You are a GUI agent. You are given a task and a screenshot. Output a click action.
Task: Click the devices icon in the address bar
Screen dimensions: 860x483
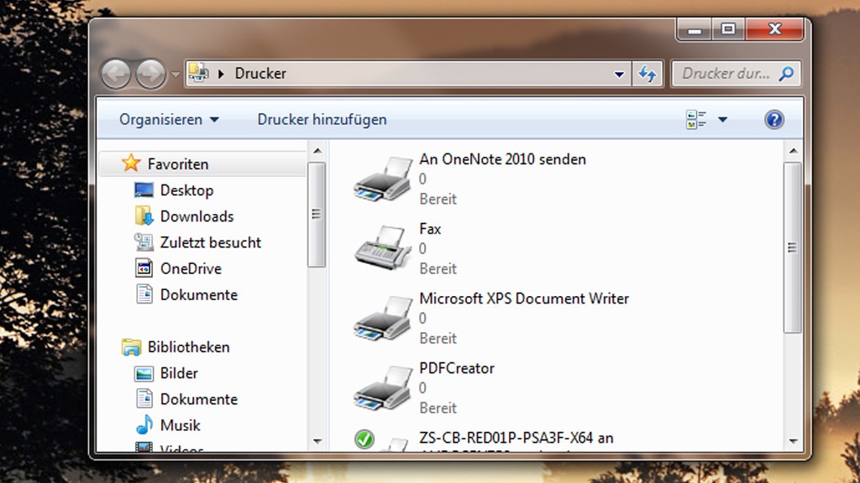[198, 73]
